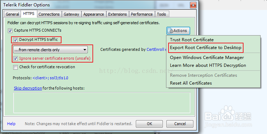Open the General tab
267x134 pixels.
pyautogui.click(x=12, y=14)
